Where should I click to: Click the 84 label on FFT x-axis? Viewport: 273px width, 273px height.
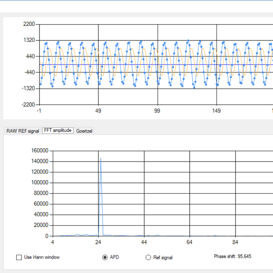pos(235,243)
